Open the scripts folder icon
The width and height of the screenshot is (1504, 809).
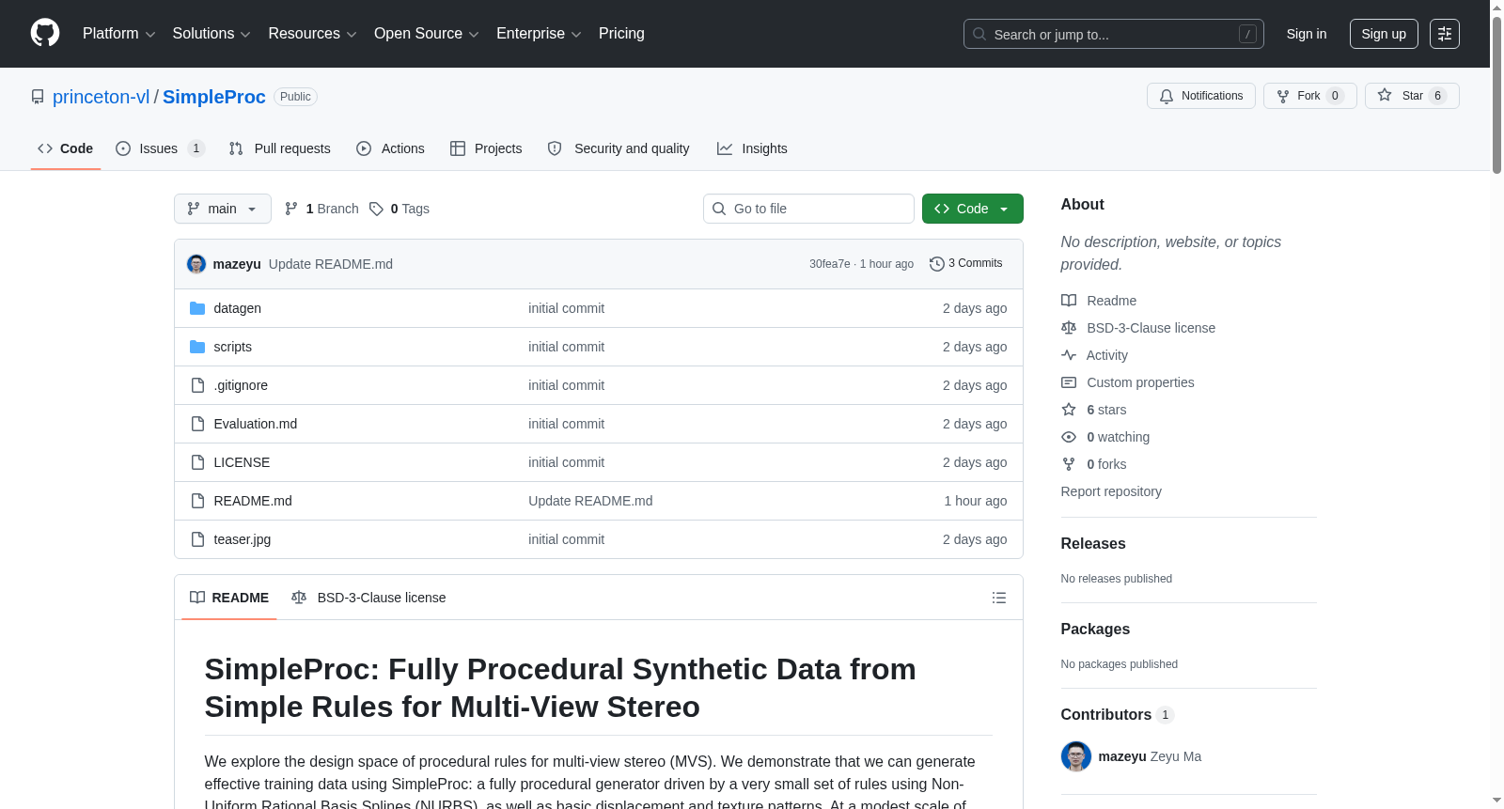click(x=197, y=347)
